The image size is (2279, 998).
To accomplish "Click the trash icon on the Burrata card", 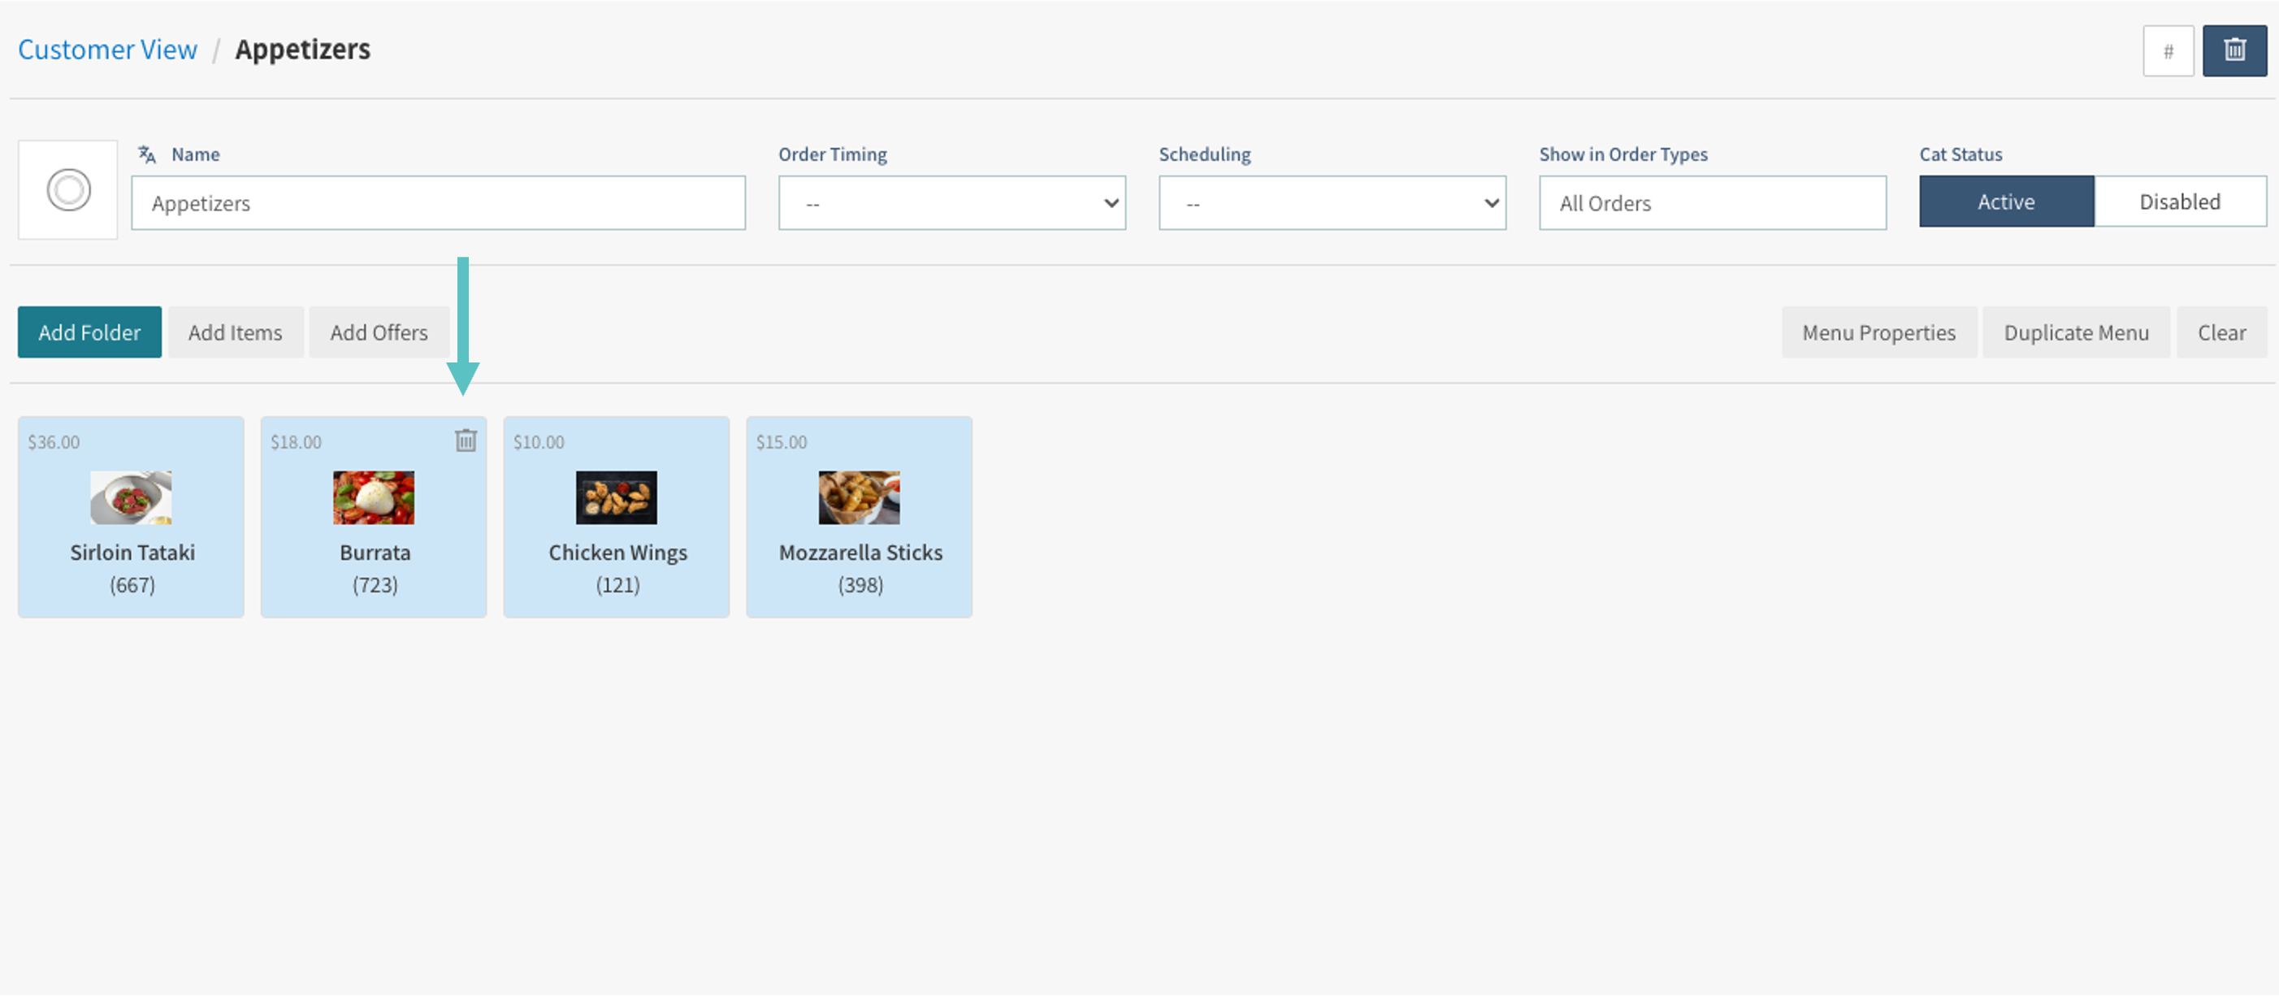I will click(466, 440).
